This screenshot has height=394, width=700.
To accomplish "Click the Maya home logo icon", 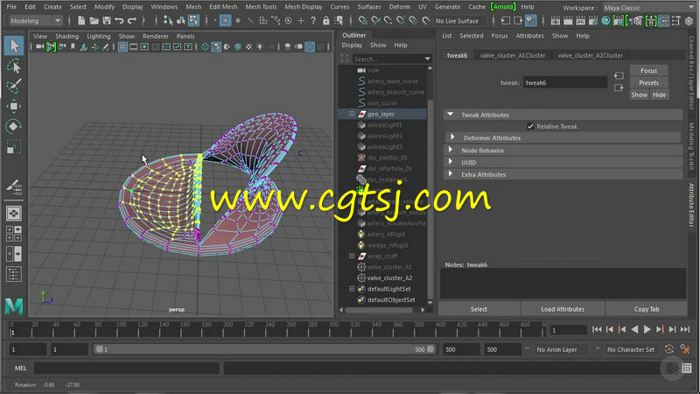I will 14,306.
